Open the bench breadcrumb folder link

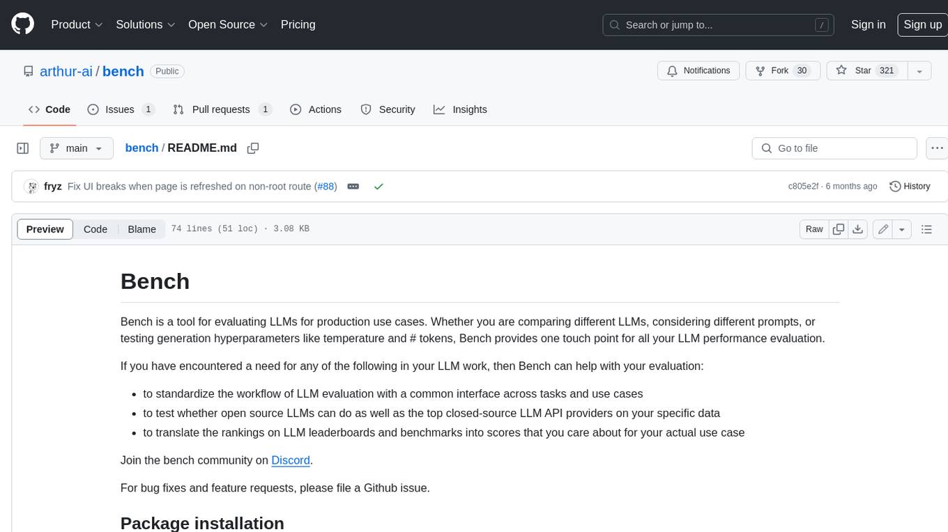point(142,148)
